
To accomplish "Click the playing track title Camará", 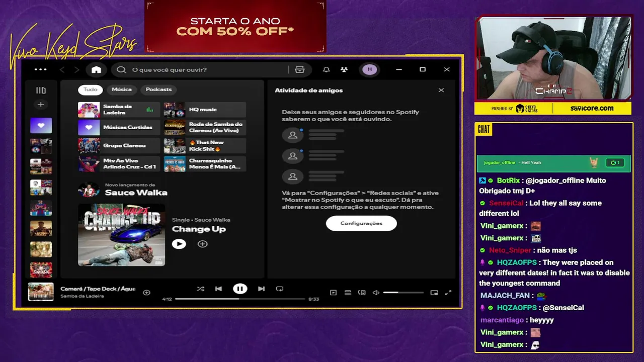I will tap(98, 289).
